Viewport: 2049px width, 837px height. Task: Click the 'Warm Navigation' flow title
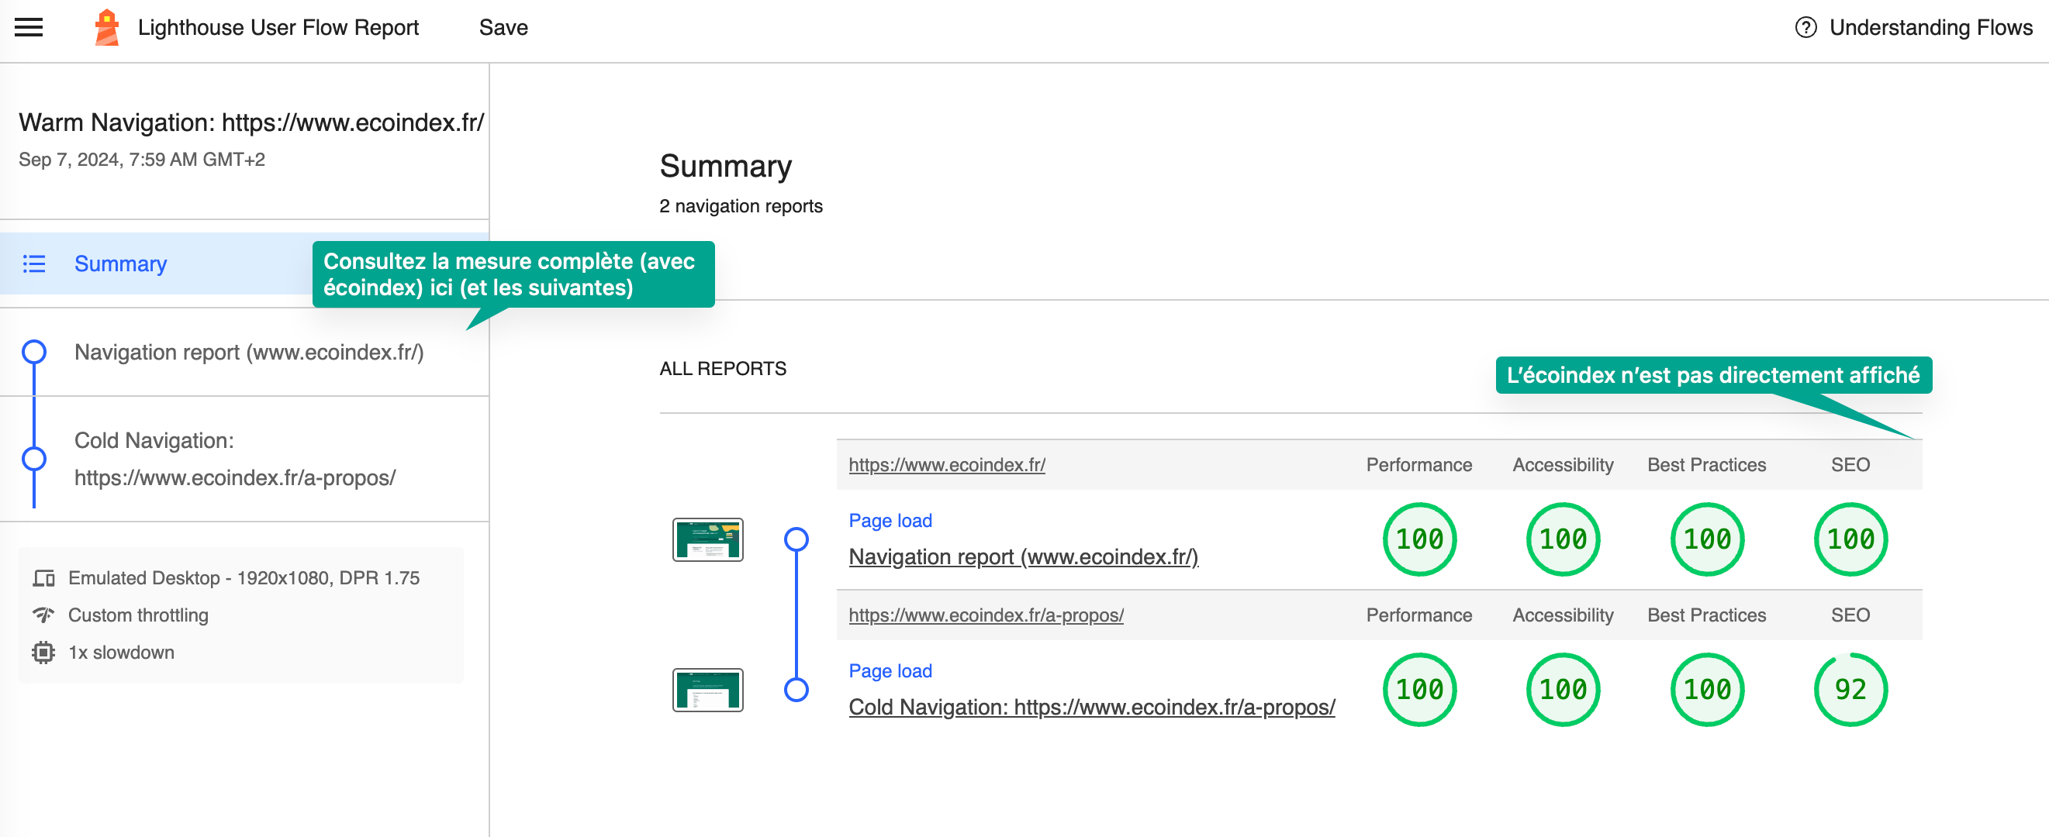pyautogui.click(x=251, y=122)
